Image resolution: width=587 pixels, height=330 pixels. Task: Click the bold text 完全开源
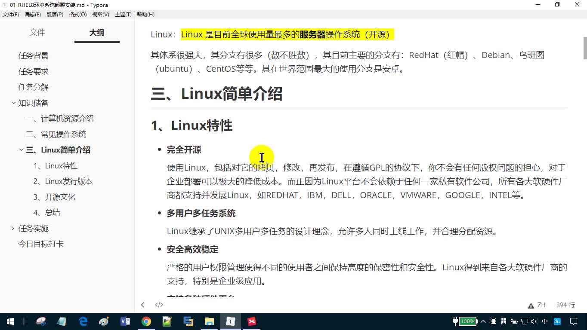click(x=184, y=150)
